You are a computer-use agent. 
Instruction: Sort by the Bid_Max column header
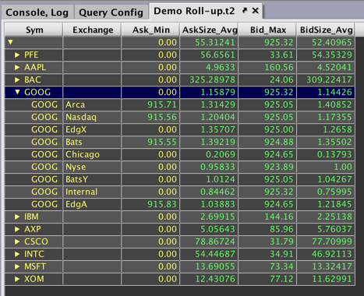(x=267, y=30)
